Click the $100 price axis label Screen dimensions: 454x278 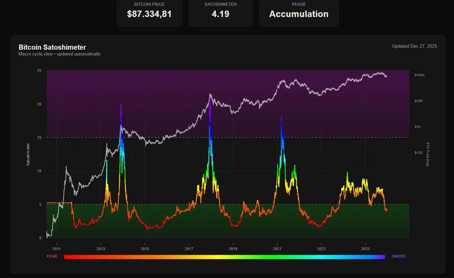[x=418, y=153]
